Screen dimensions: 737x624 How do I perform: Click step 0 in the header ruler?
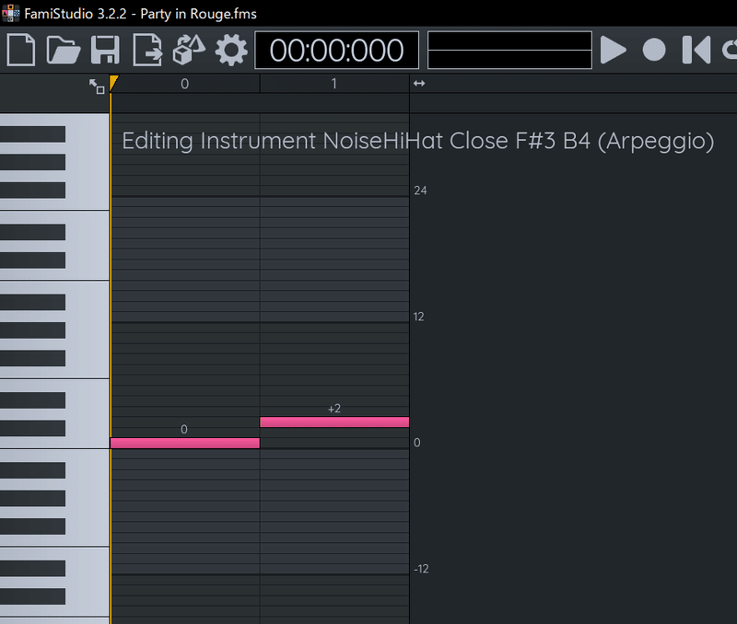[184, 84]
